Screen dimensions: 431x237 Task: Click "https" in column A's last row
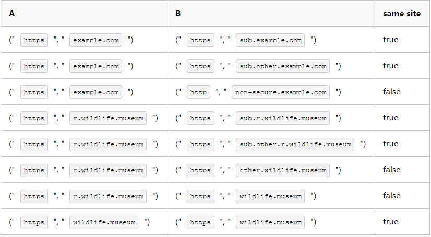(34, 222)
